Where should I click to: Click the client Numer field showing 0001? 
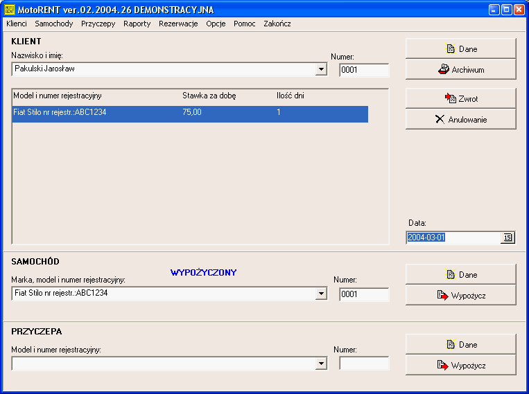(364, 69)
